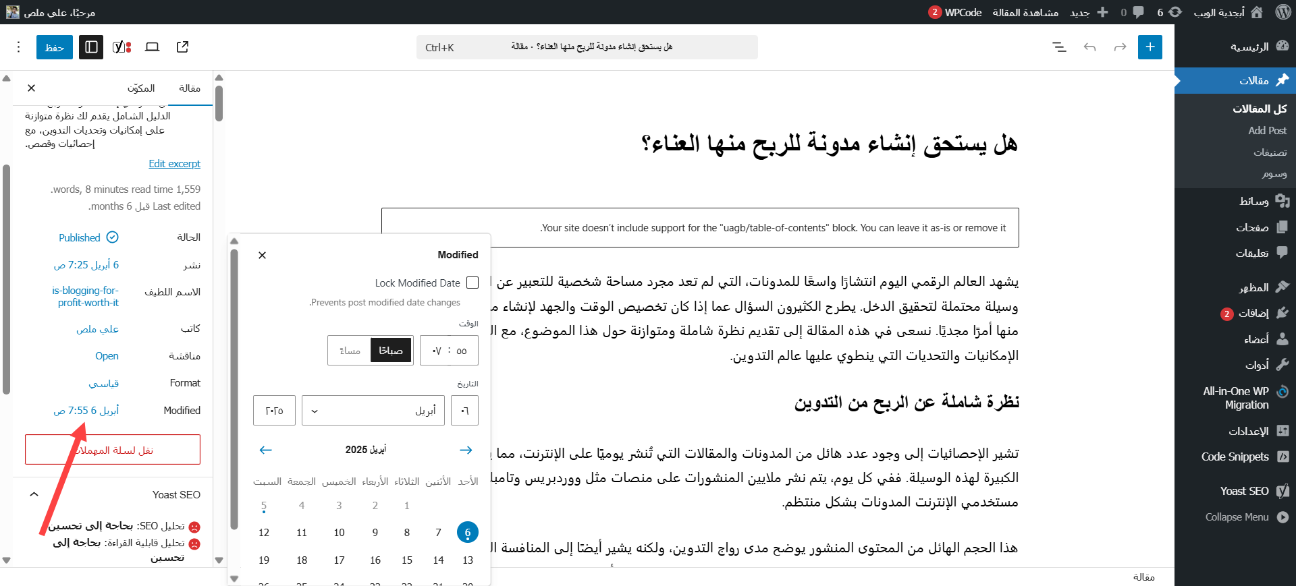Screen dimensions: 1296x586
Task: Select the مساء (PM) time toggle
Action: pos(350,351)
